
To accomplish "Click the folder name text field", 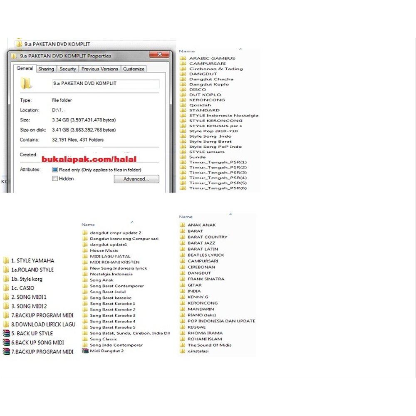I will [105, 84].
